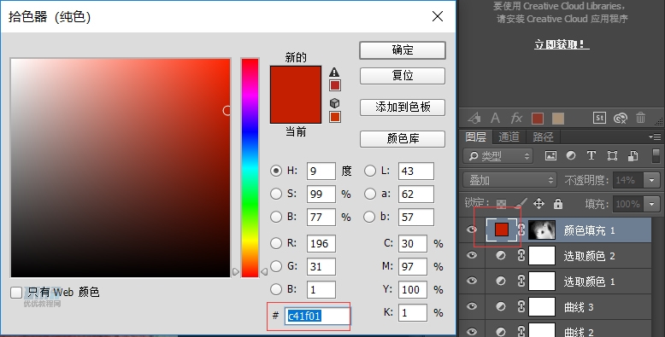Image resolution: width=665 pixels, height=337 pixels.
Task: Switch to the 通道 tab
Action: tap(509, 137)
